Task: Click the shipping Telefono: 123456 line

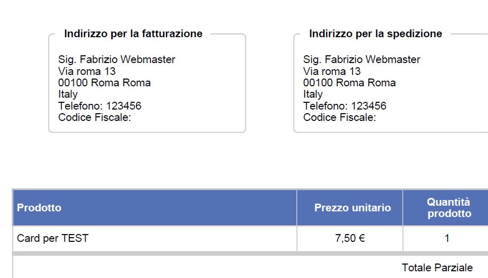Action: pos(344,106)
